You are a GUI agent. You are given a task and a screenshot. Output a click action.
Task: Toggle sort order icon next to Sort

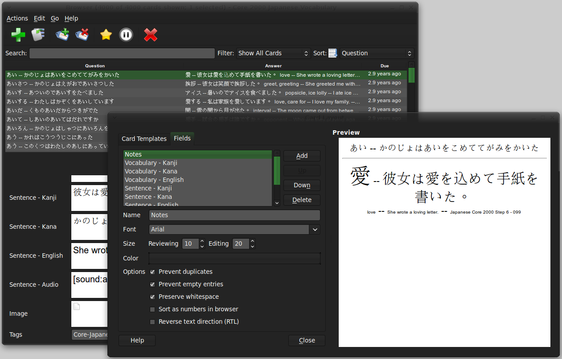[x=333, y=53]
